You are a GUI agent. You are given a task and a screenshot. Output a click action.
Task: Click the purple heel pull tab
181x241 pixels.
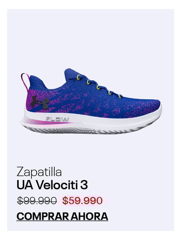(25, 81)
